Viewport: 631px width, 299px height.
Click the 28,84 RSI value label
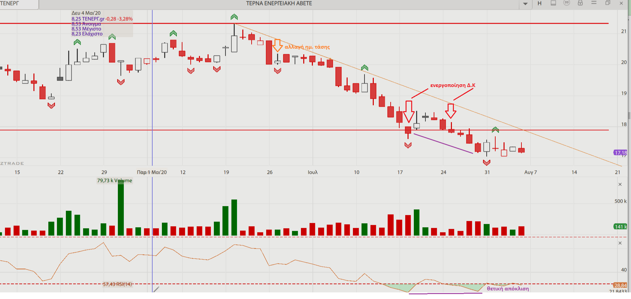620,285
